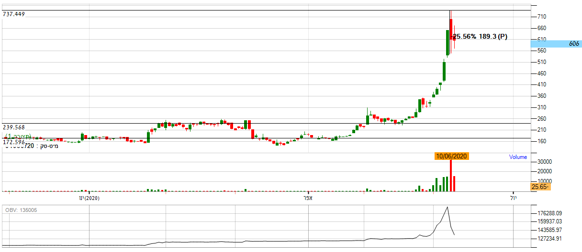Click the ינו(2020) date axis label
582x252 pixels.
coord(89,198)
